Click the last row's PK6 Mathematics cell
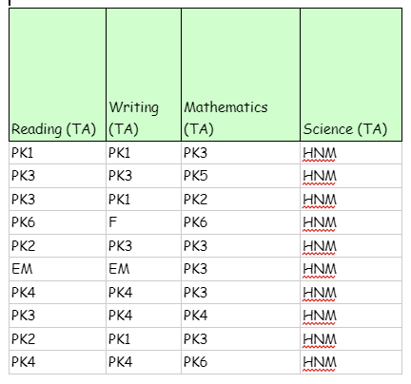The image size is (411, 384). click(241, 362)
